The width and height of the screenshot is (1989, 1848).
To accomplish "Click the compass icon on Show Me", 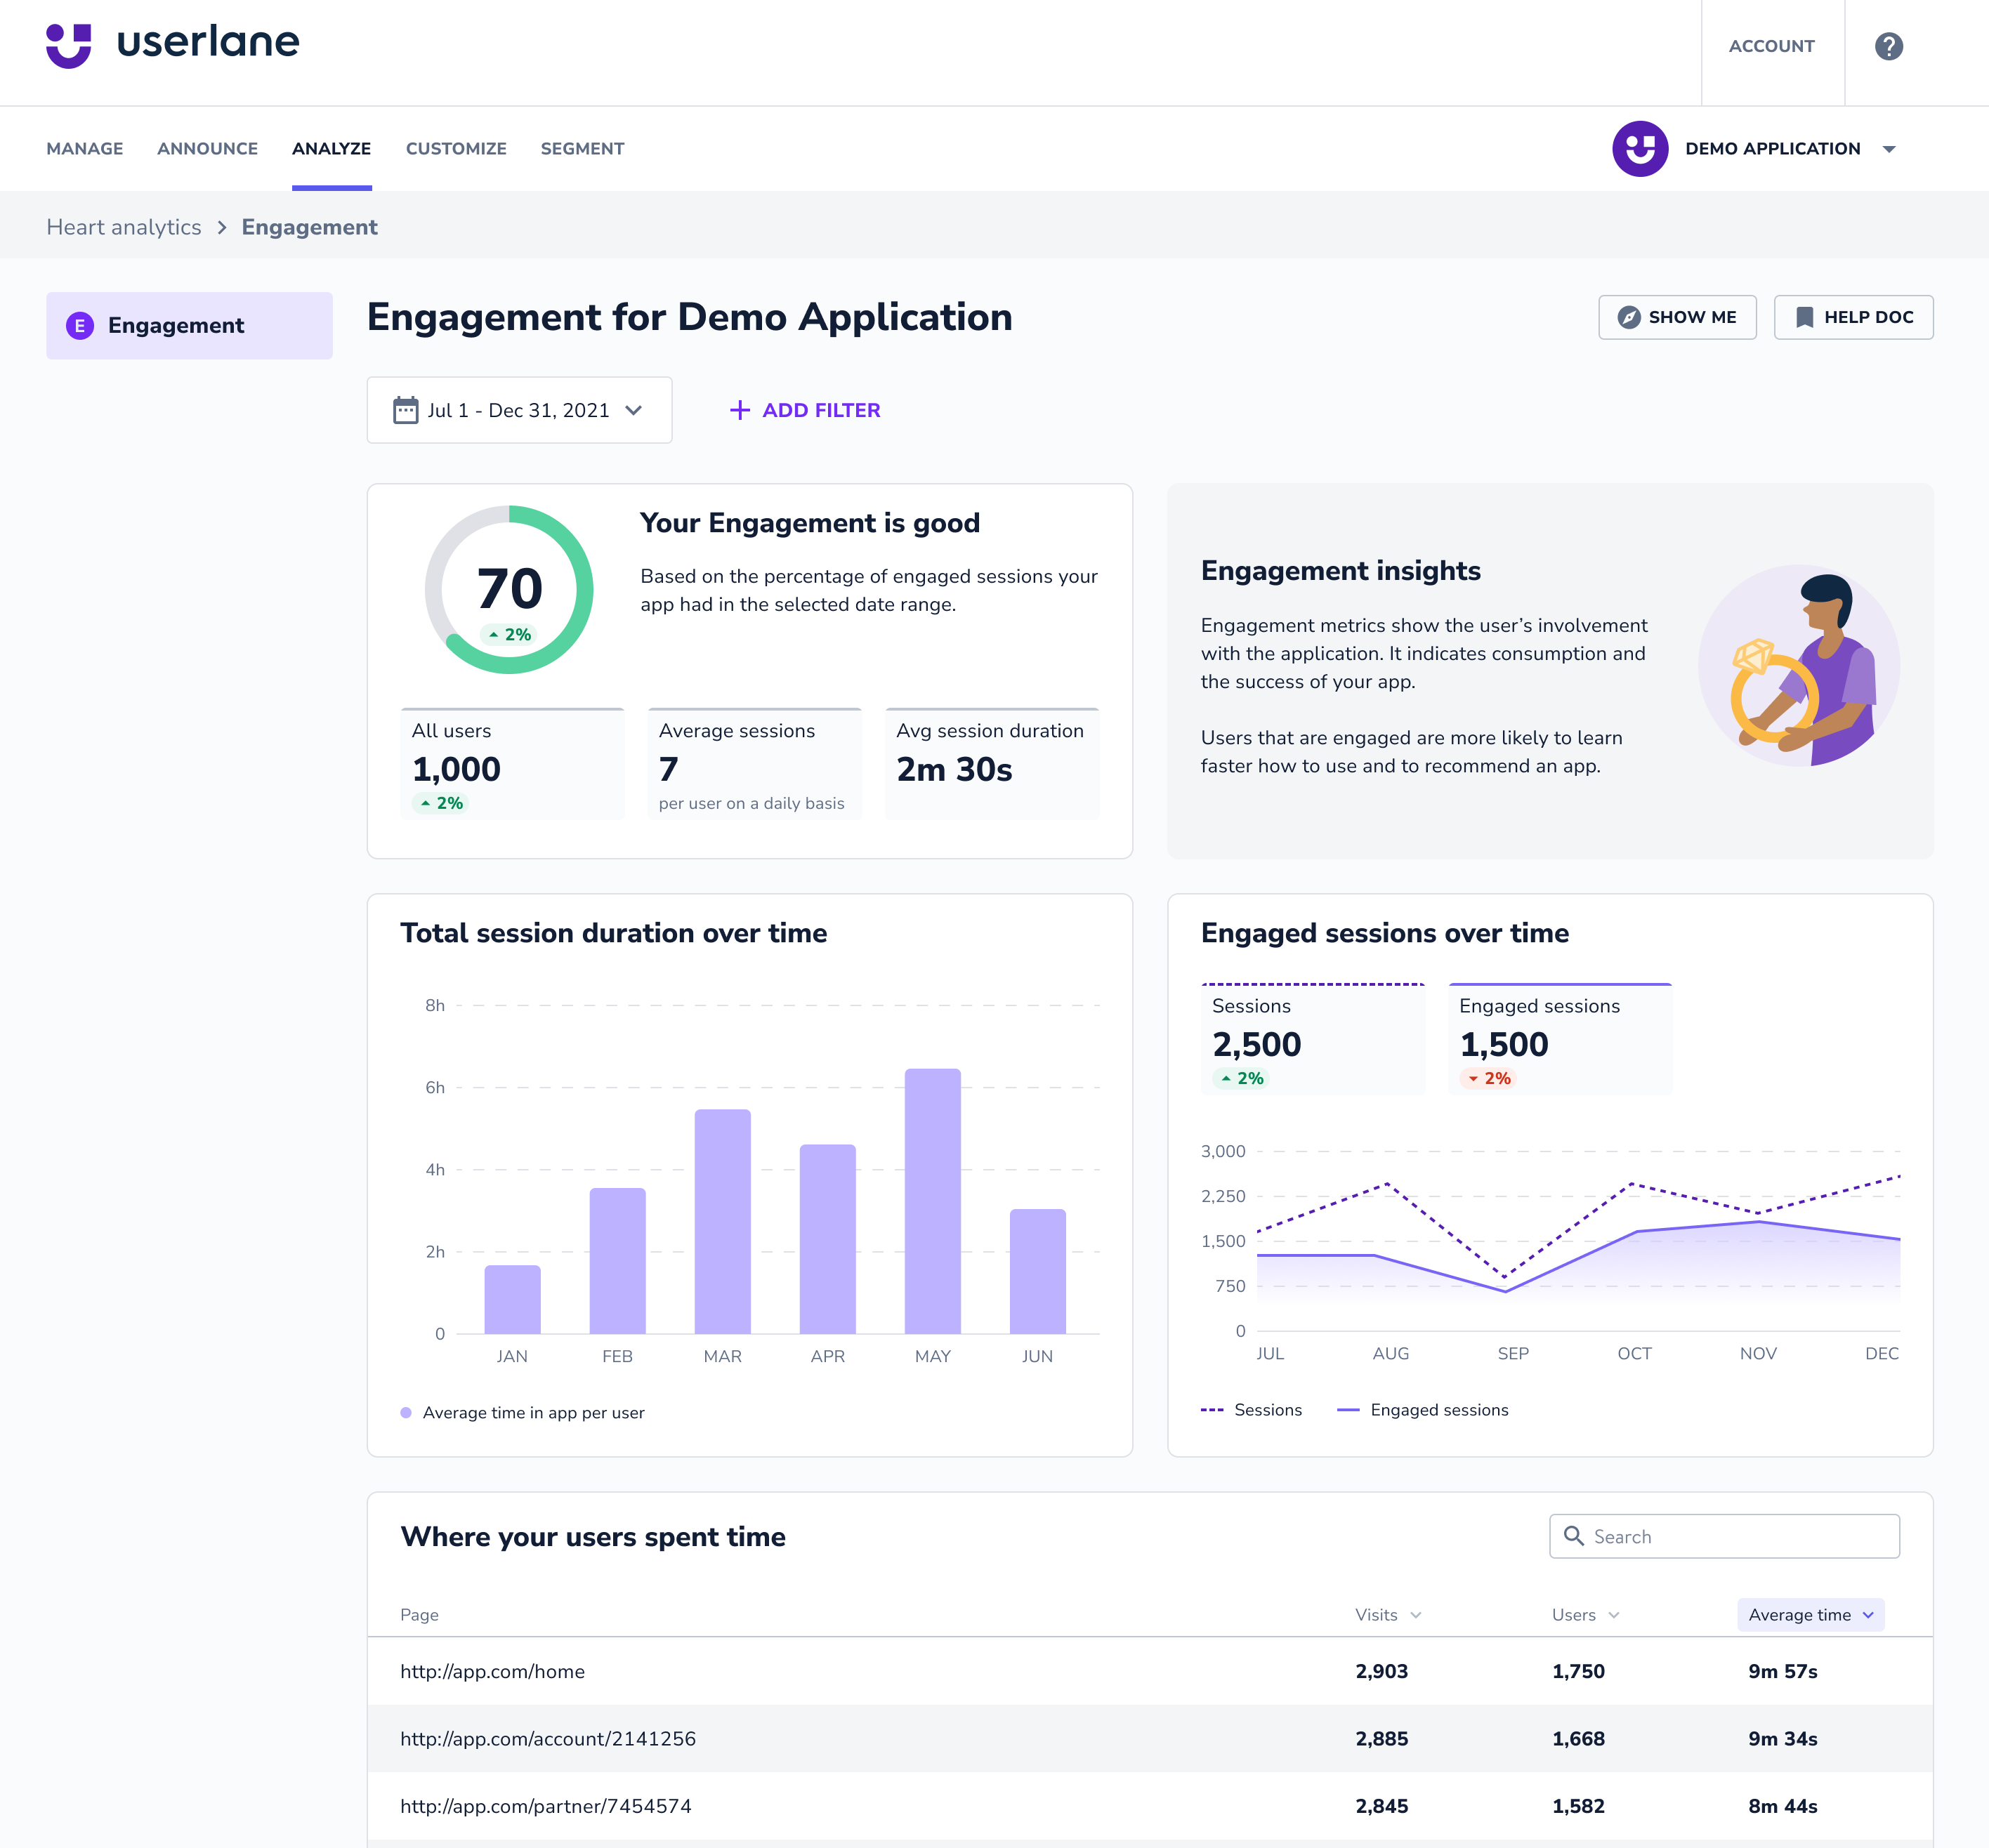I will pos(1629,317).
